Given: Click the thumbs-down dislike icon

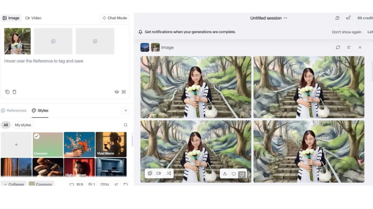Looking at the screenshot, I should 242,174.
